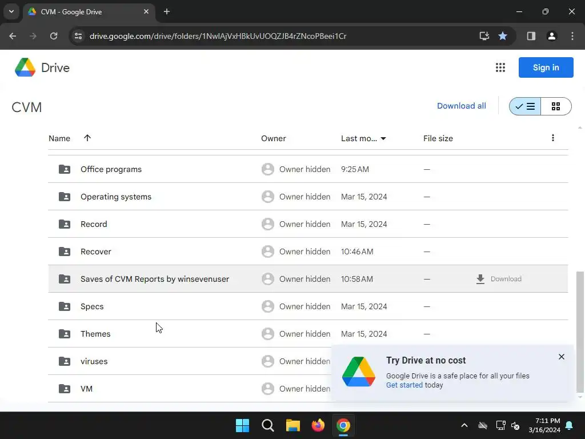585x439 pixels.
Task: Open the Chrome profile icon
Action: click(x=552, y=36)
